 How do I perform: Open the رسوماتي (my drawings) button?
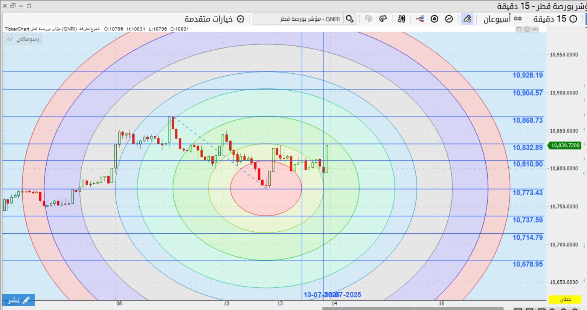[x=23, y=39]
